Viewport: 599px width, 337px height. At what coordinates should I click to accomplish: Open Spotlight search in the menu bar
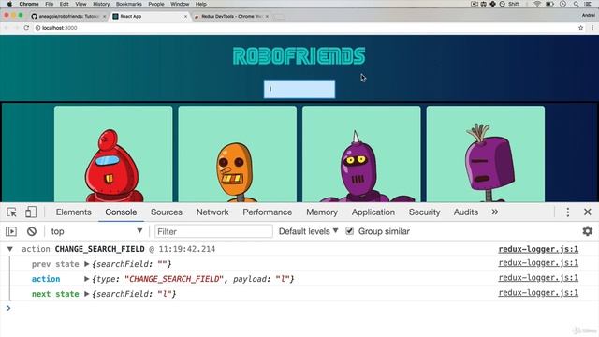pos(576,4)
